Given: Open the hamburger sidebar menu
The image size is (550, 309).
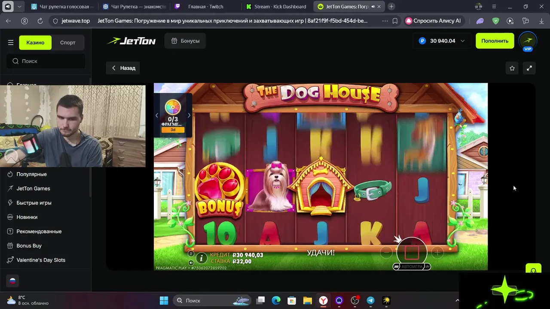Looking at the screenshot, I should [x=11, y=42].
